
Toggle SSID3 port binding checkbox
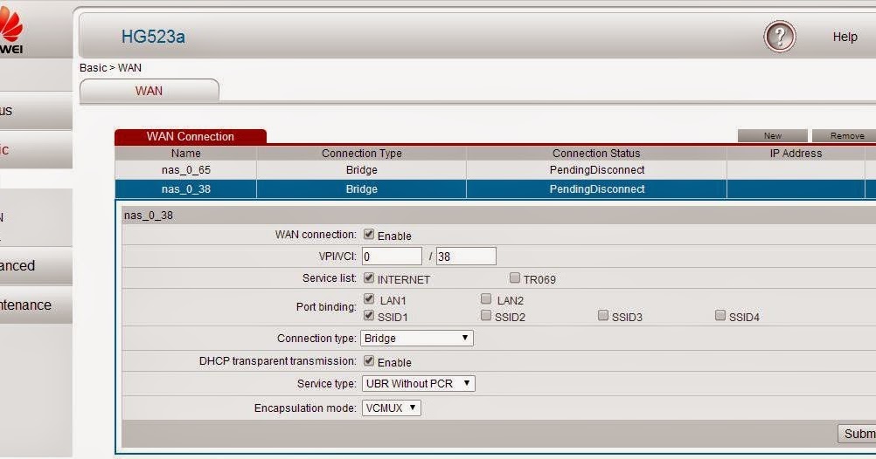click(603, 316)
